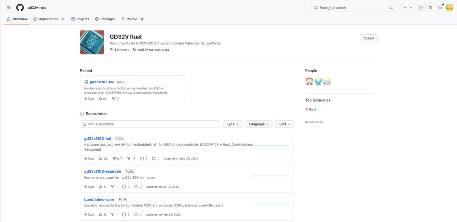457x222 pixels.
Task: Click the plus create-new icon
Action: click(405, 8)
